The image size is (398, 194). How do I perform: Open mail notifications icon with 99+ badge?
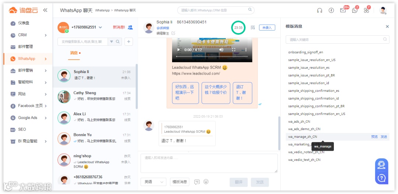pos(343,10)
